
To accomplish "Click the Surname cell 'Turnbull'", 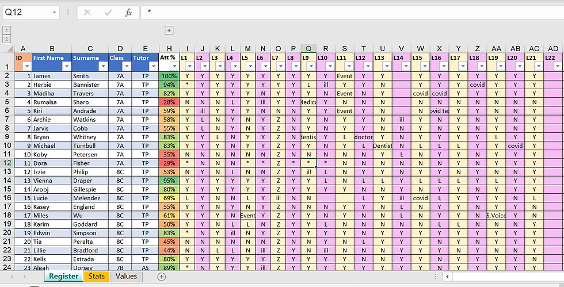I will tap(90, 146).
